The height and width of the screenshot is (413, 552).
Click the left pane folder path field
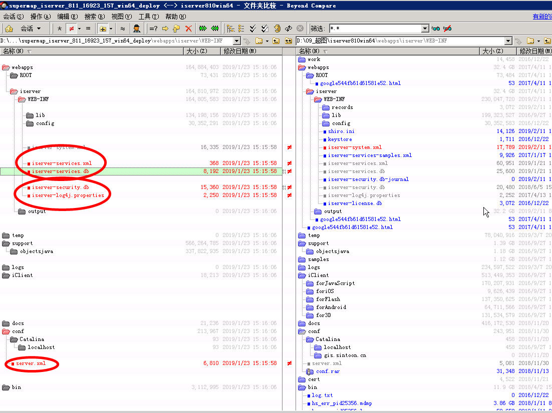pyautogui.click(x=117, y=41)
